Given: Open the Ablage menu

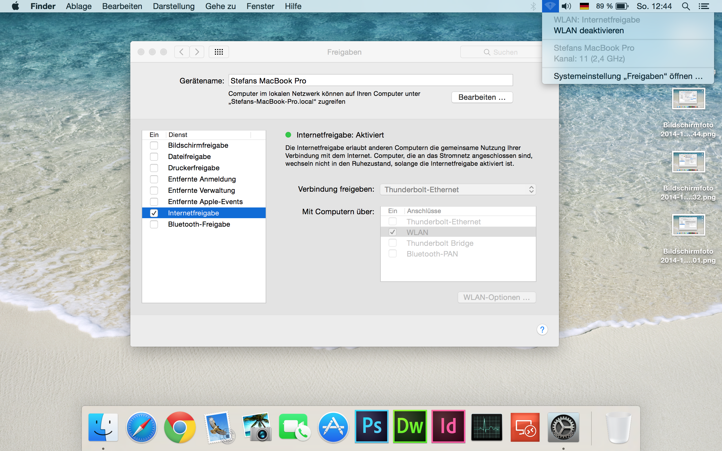Looking at the screenshot, I should [79, 6].
